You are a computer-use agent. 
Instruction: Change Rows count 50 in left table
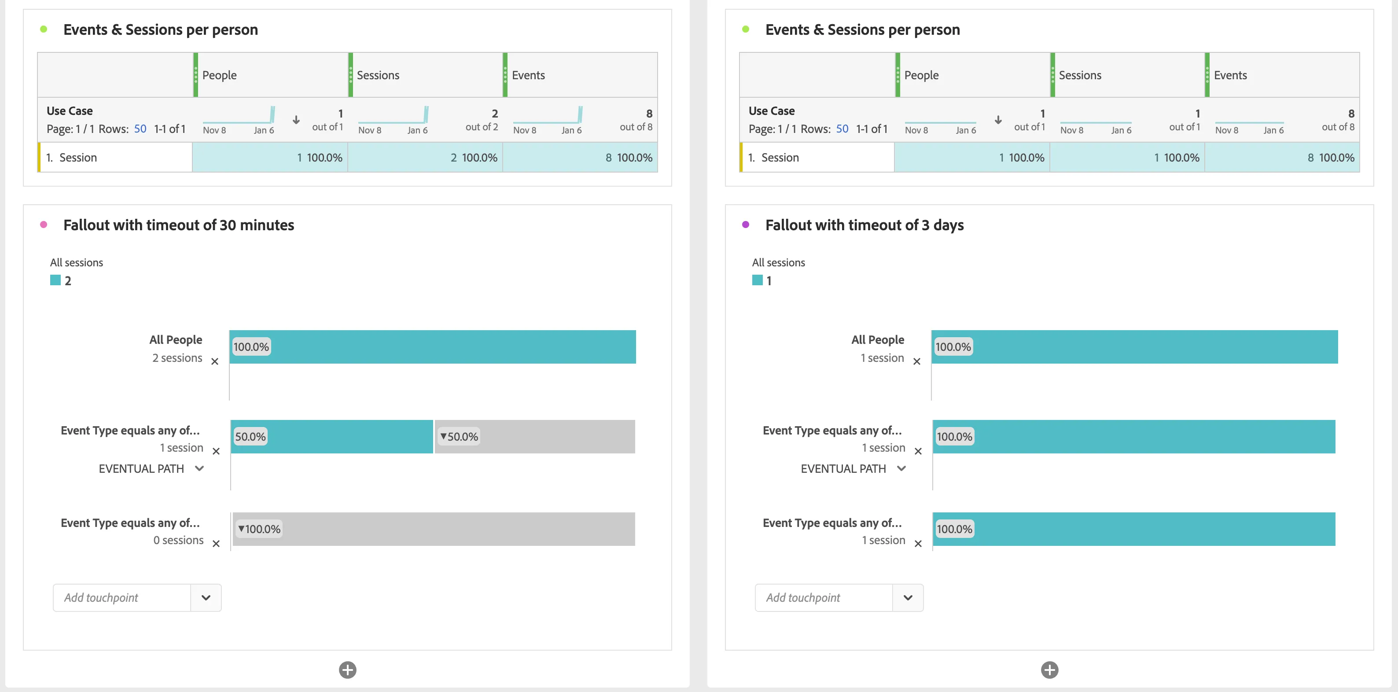pos(140,129)
